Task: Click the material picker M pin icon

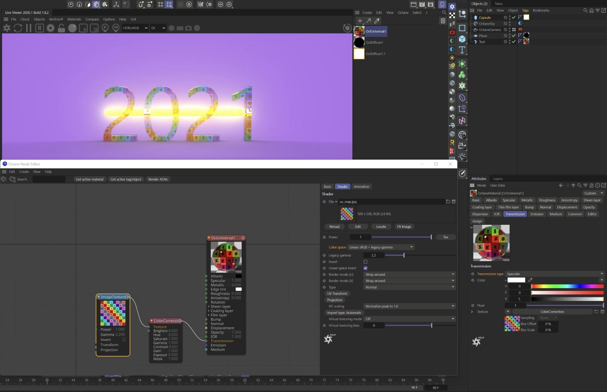Action: 116,28
